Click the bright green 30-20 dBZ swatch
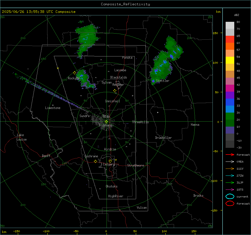 230,116
